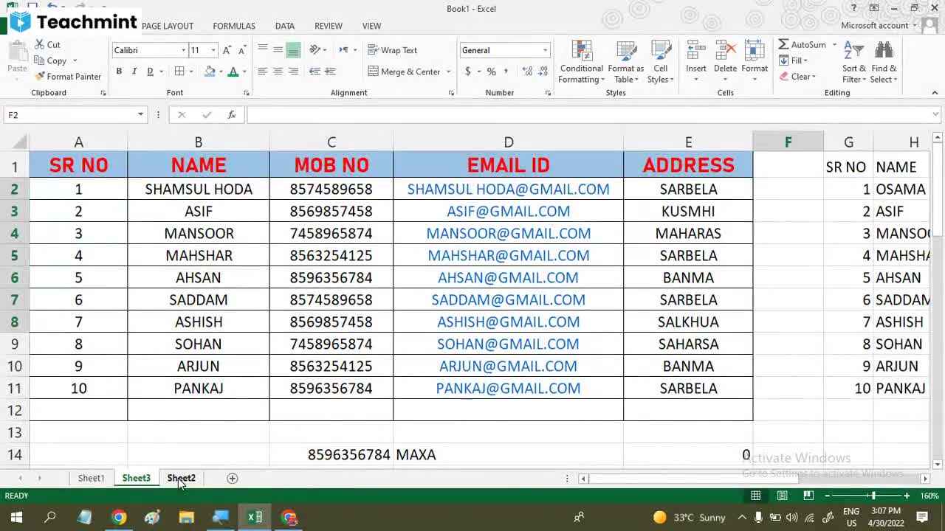Click the Insert Function fx icon

click(x=232, y=114)
